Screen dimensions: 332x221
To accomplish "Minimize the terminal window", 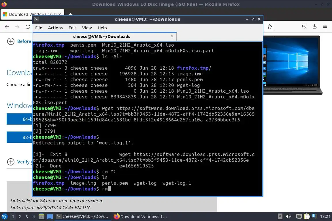I will [247, 19].
